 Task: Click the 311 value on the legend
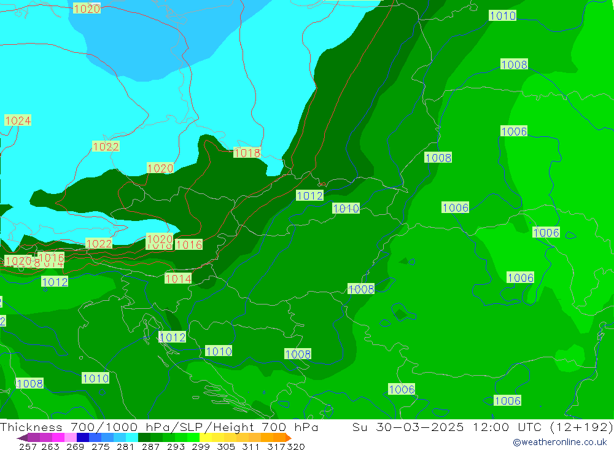[251, 446]
